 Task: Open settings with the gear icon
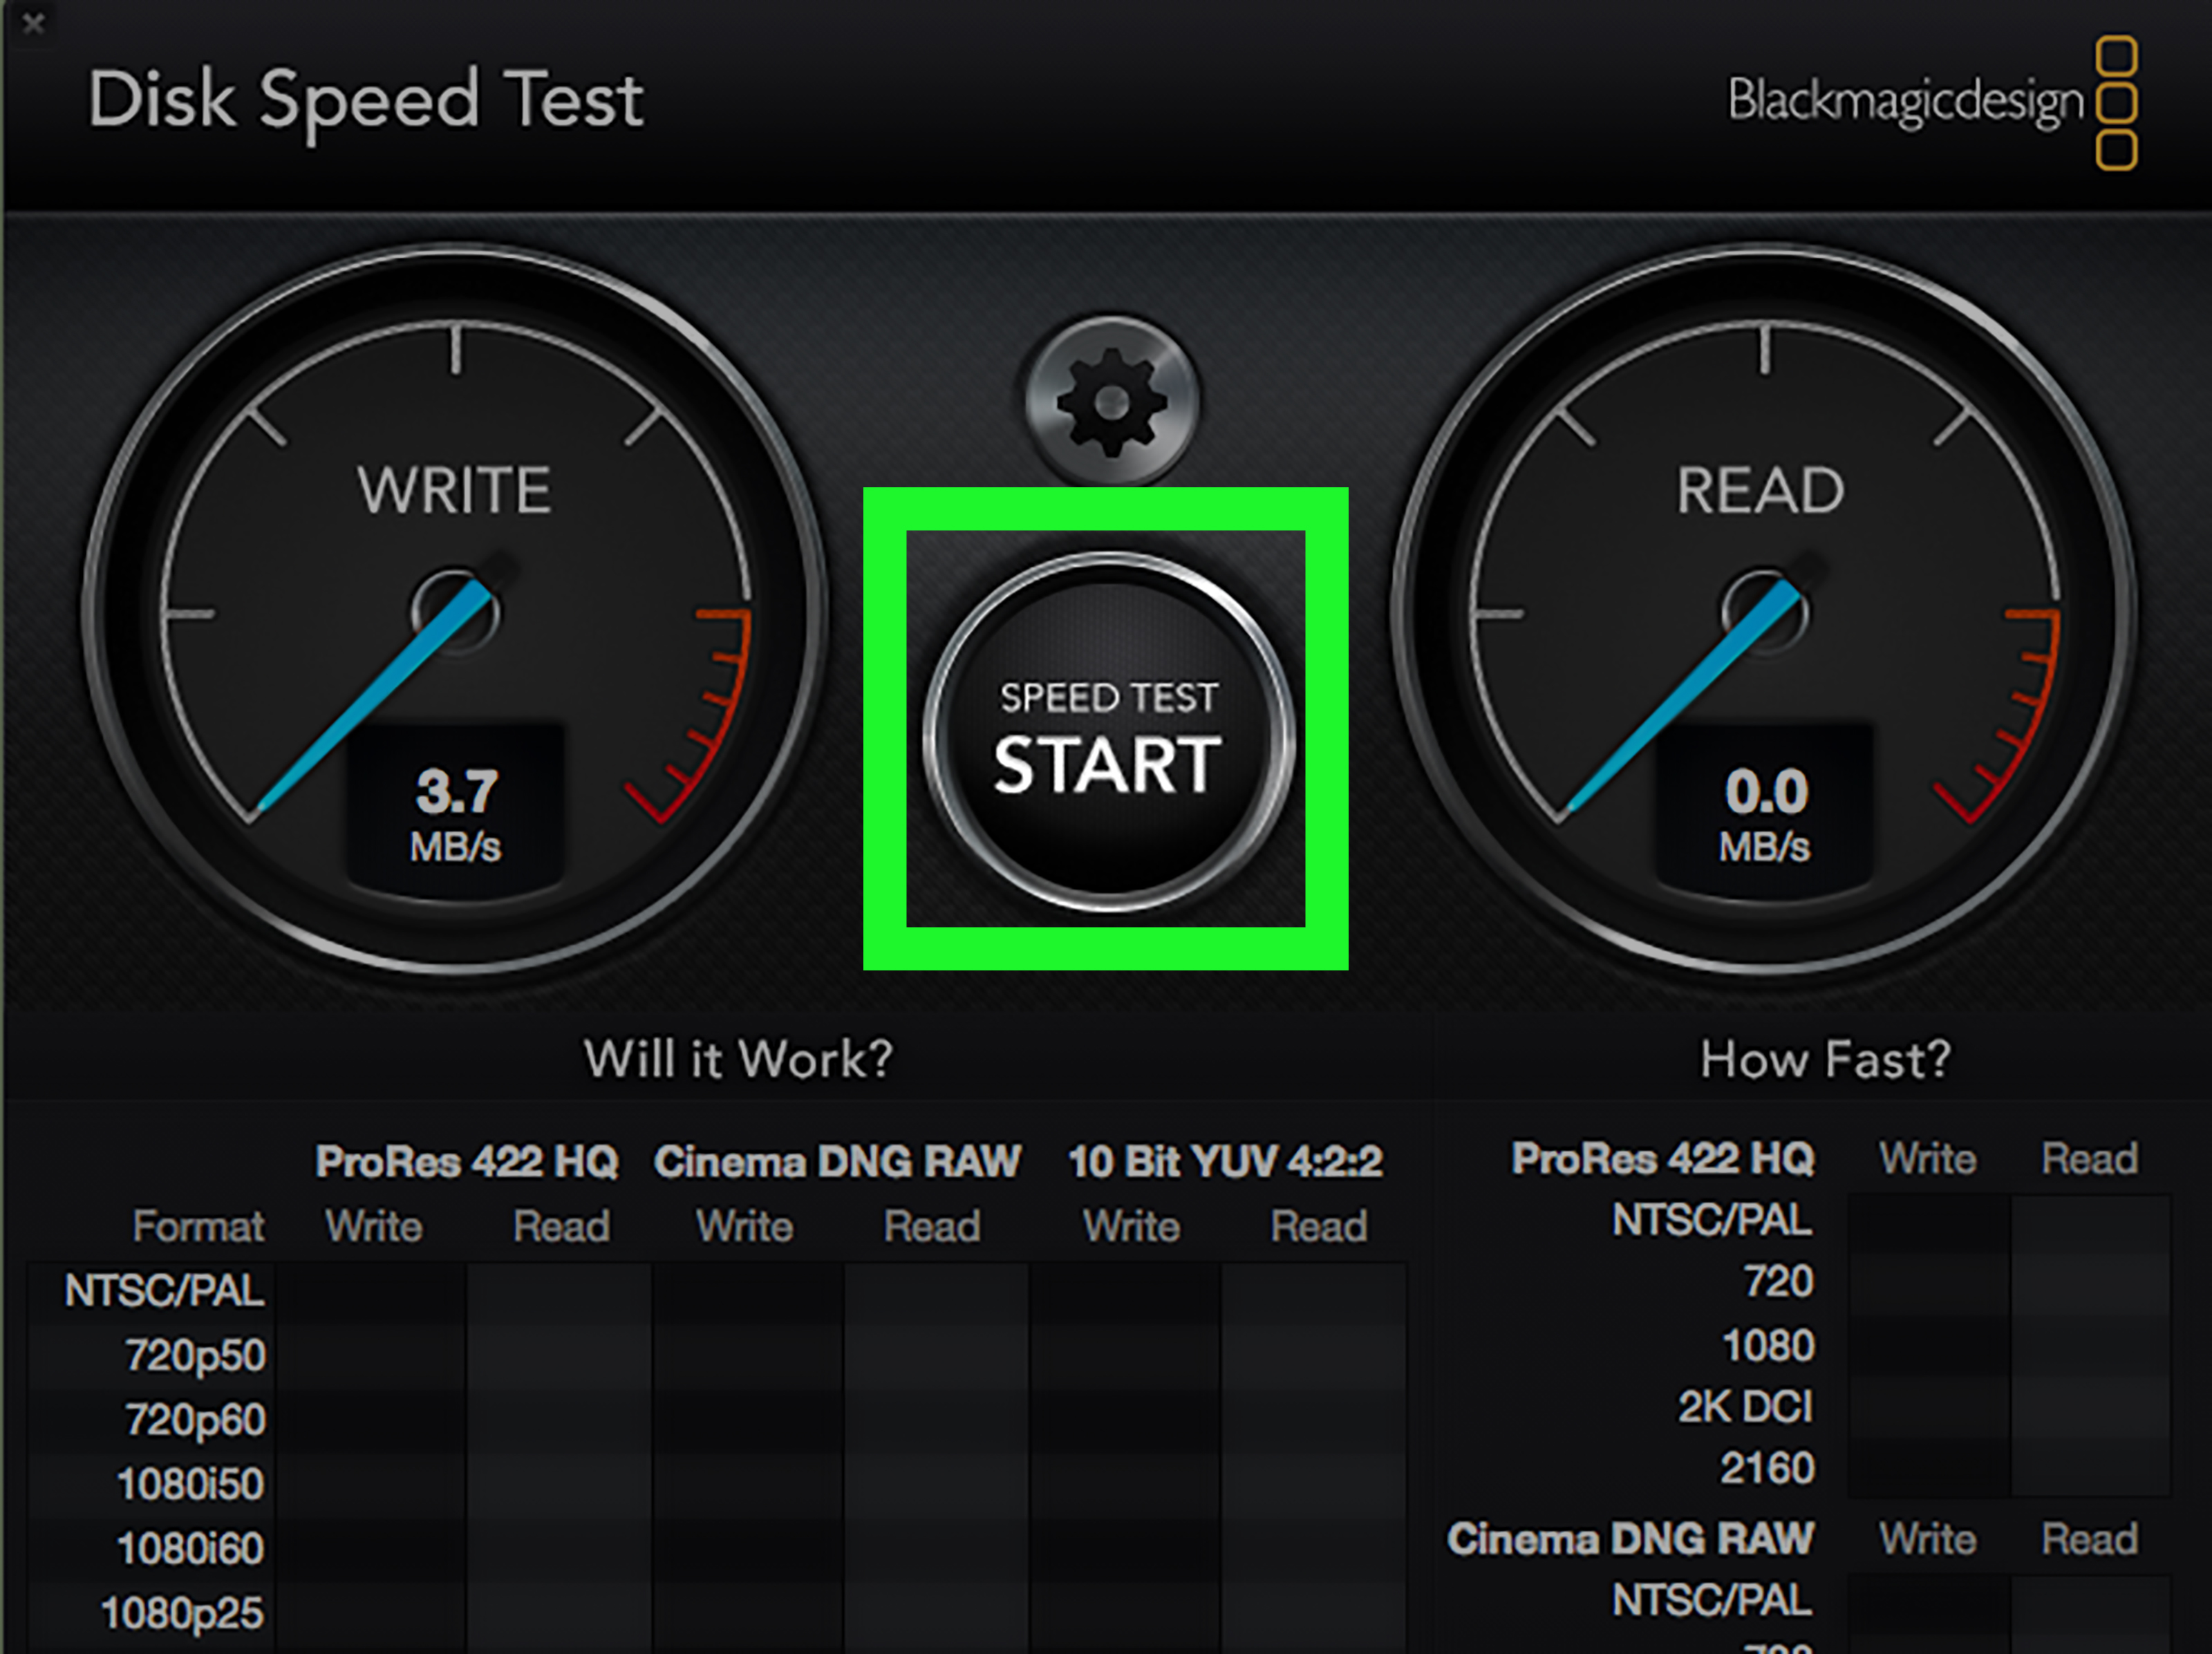(x=1111, y=402)
